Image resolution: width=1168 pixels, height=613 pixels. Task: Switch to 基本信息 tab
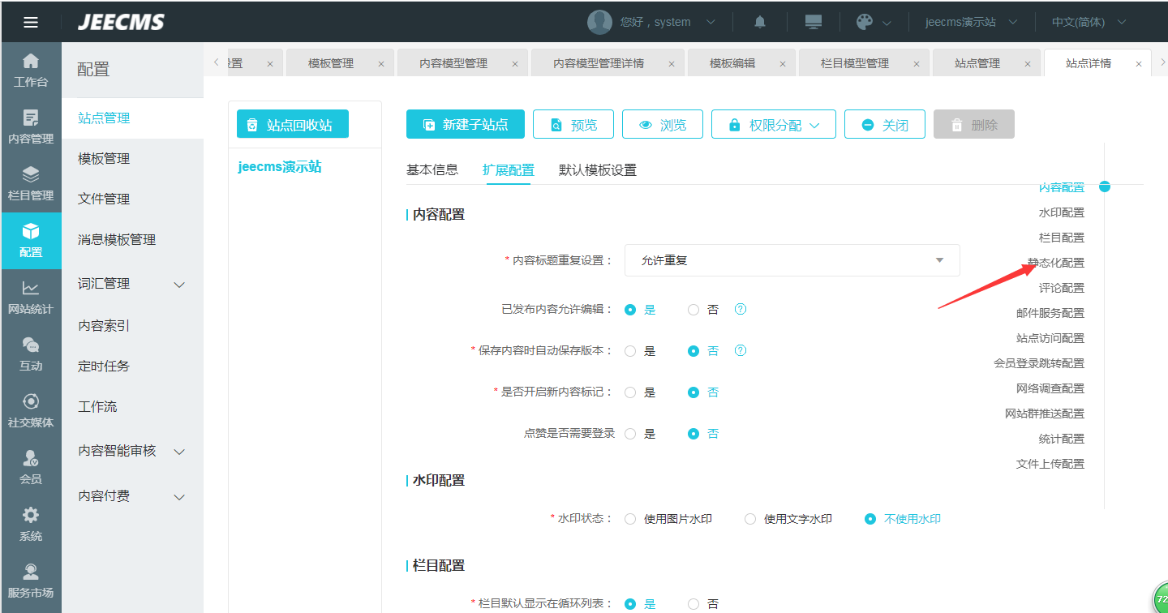(x=432, y=170)
